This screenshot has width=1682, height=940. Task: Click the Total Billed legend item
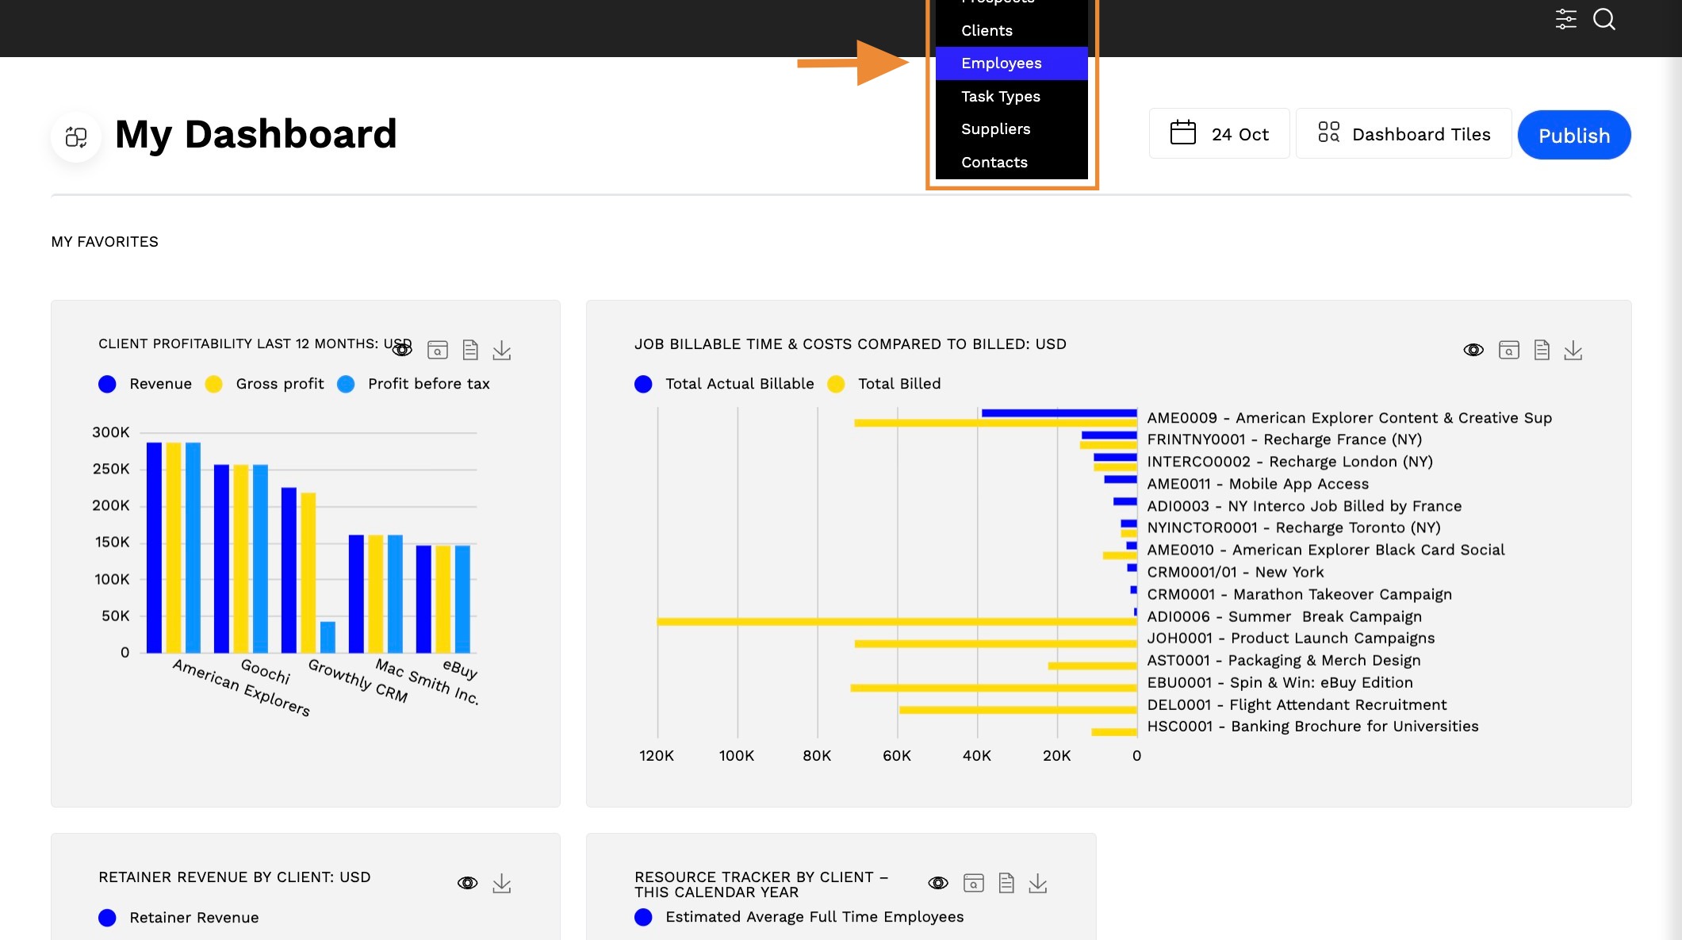pos(884,384)
